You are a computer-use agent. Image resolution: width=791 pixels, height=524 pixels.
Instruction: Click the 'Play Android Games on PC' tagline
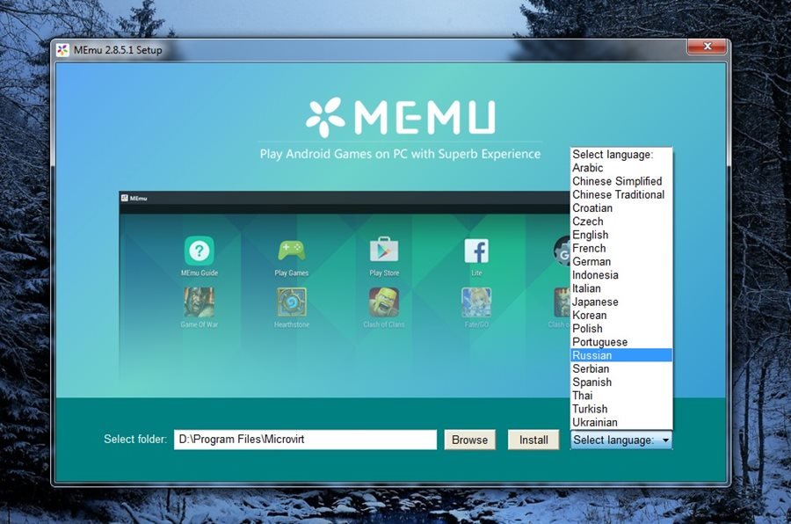(400, 154)
